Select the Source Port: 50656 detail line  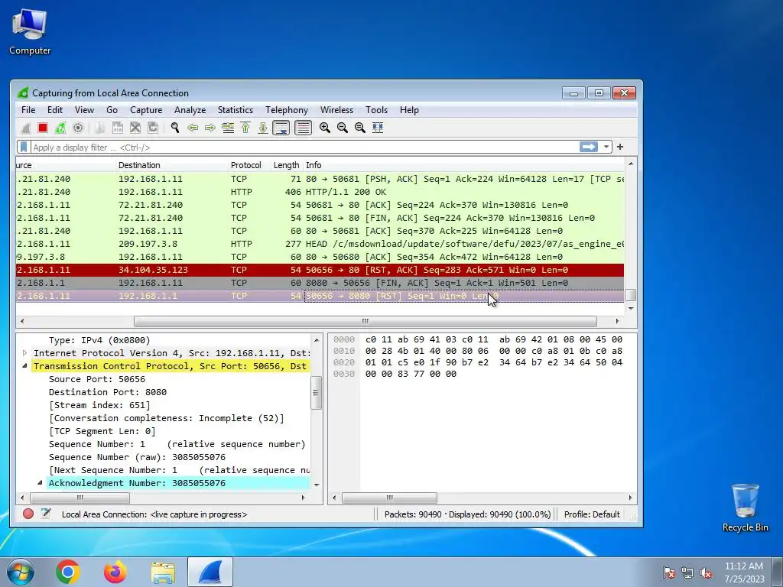click(97, 379)
